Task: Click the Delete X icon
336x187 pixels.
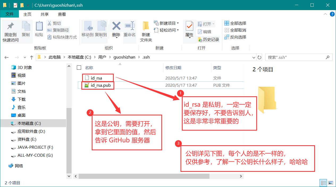Action: (116, 26)
